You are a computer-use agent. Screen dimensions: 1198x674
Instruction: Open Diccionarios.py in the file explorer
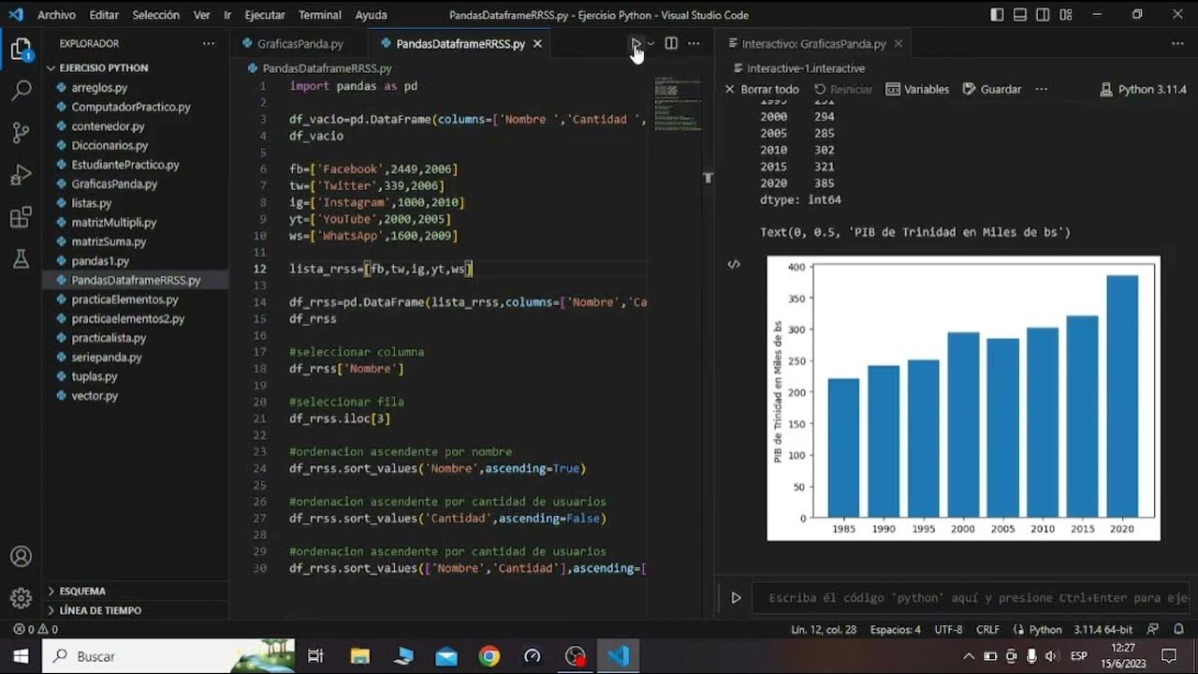click(x=110, y=146)
